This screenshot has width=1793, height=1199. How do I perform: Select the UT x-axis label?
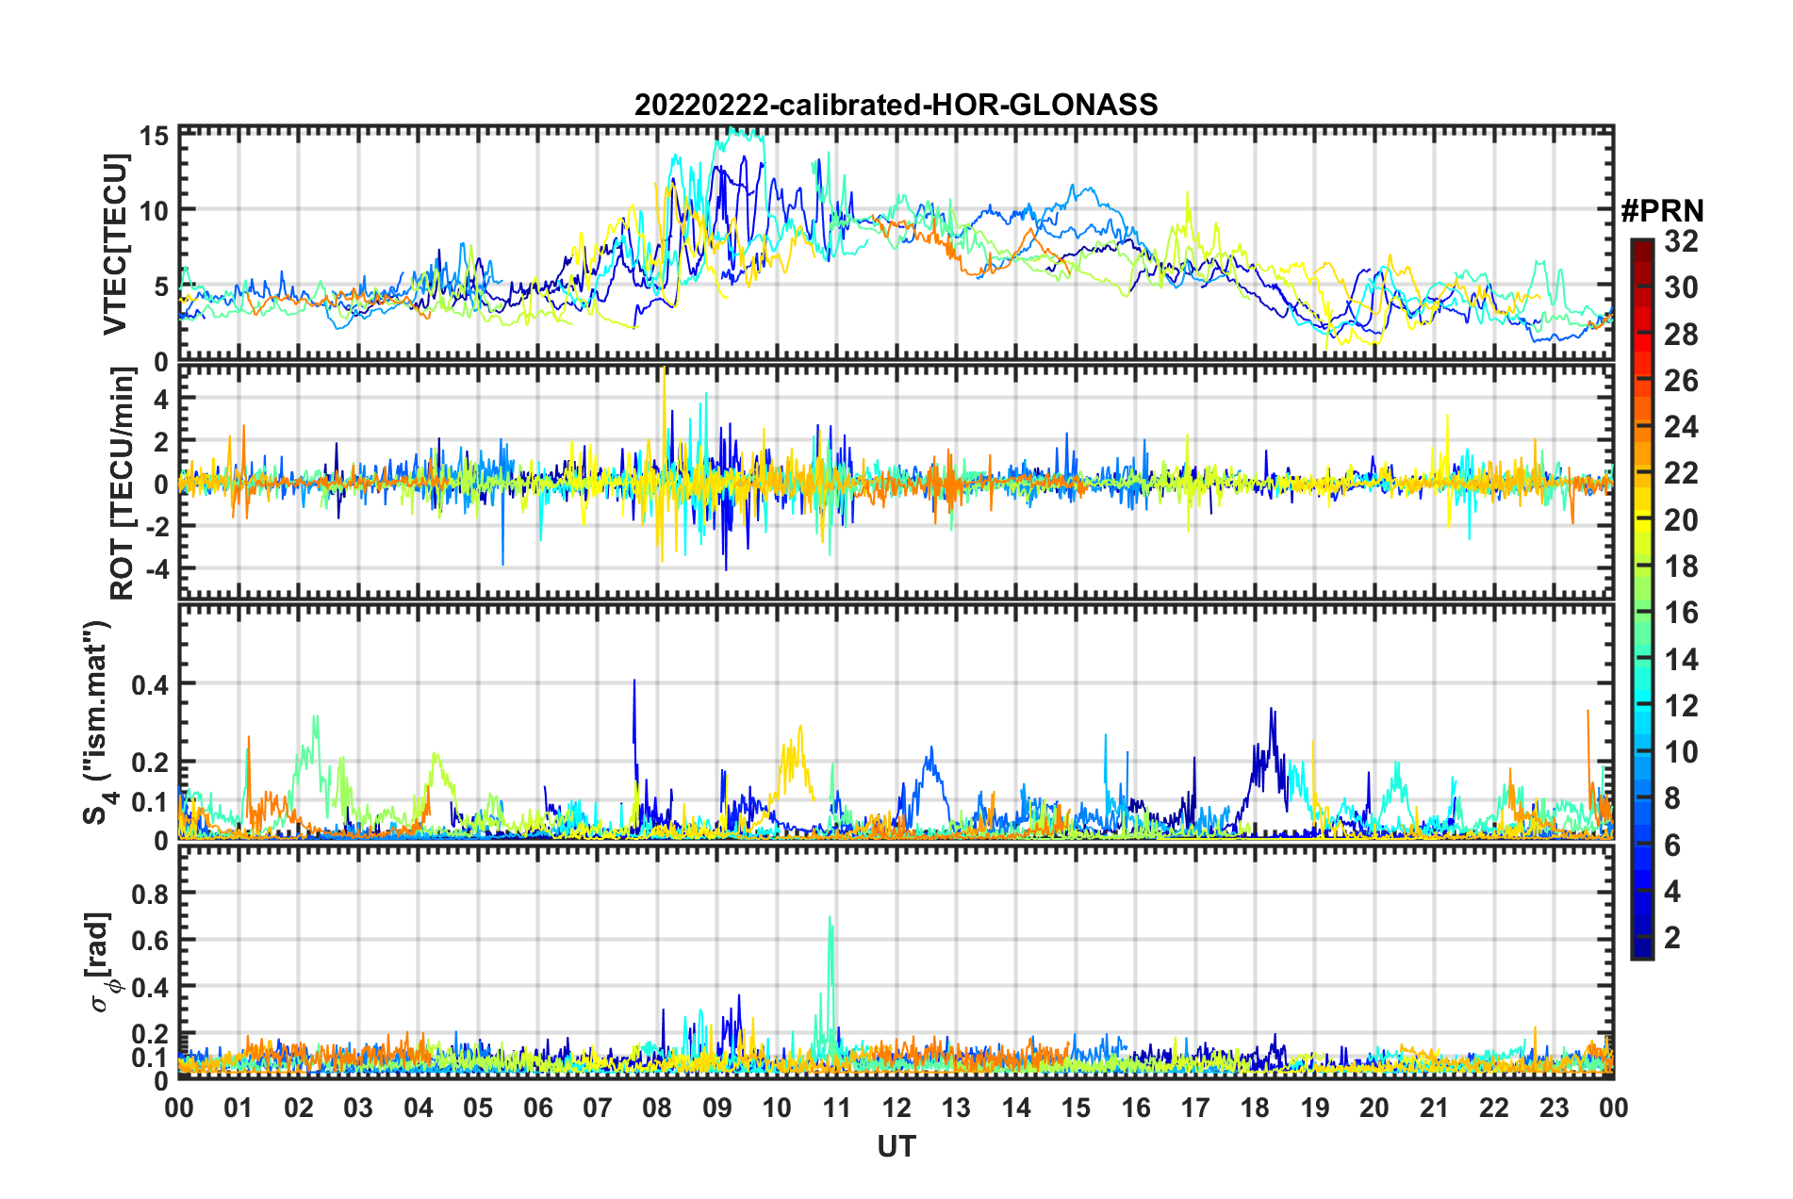[x=896, y=1146]
